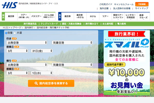The width and height of the screenshot is (154, 103).
Task: Open ご利用ガイド link
Action: point(106,4)
